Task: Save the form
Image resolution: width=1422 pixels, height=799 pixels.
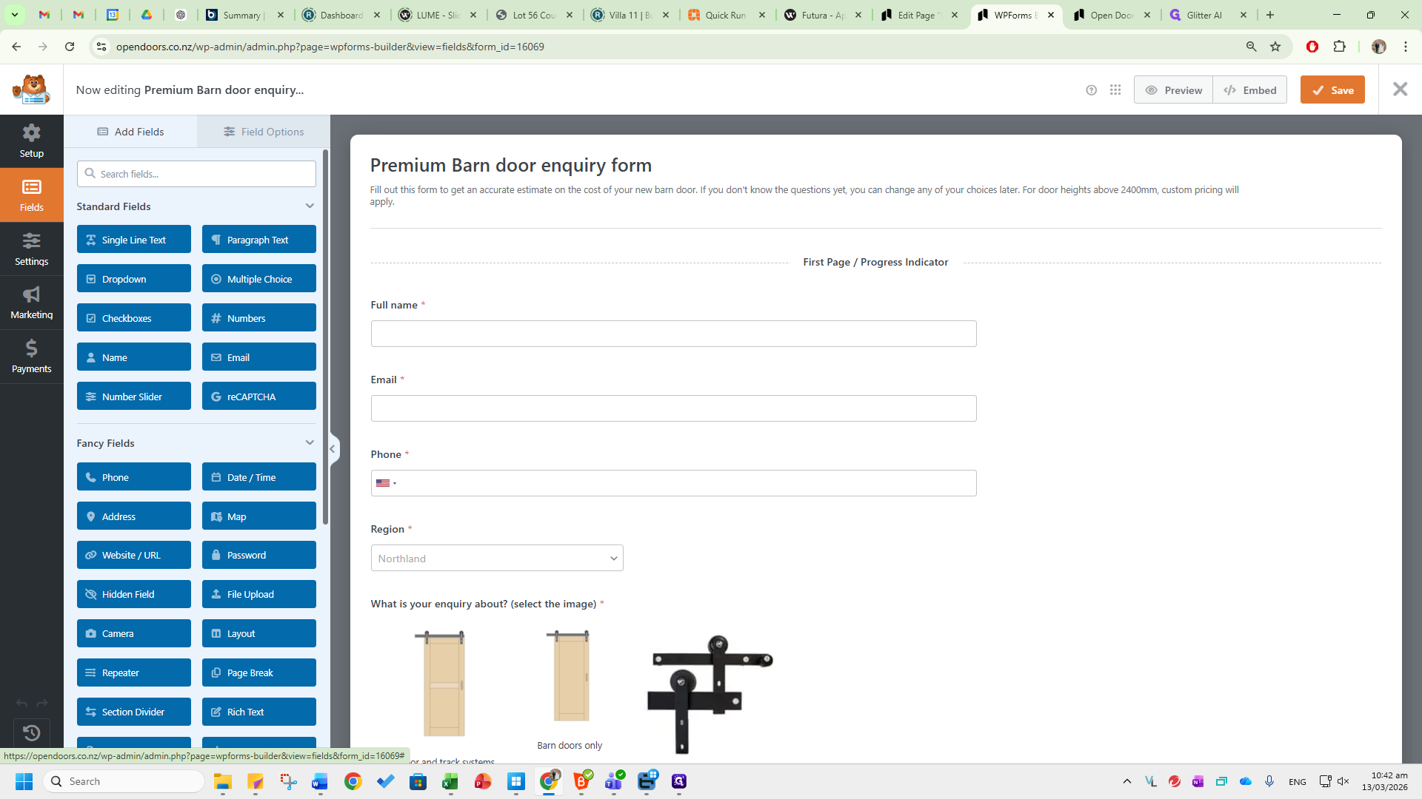Action: [x=1332, y=90]
